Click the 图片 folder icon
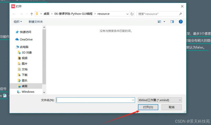The width and height of the screenshot is (211, 125). 19,64
